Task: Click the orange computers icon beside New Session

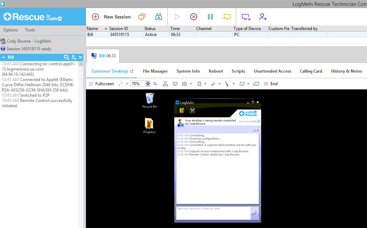Action: point(142,17)
